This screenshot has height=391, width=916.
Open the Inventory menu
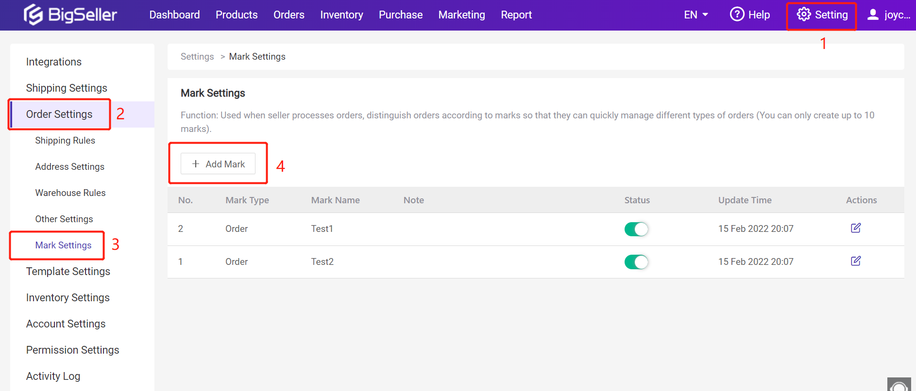341,15
